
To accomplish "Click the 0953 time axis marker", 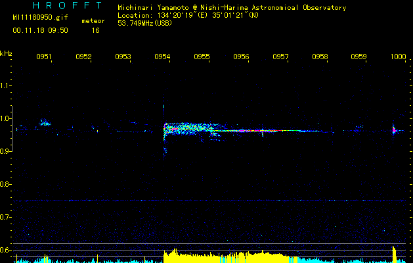I will 123,57.
